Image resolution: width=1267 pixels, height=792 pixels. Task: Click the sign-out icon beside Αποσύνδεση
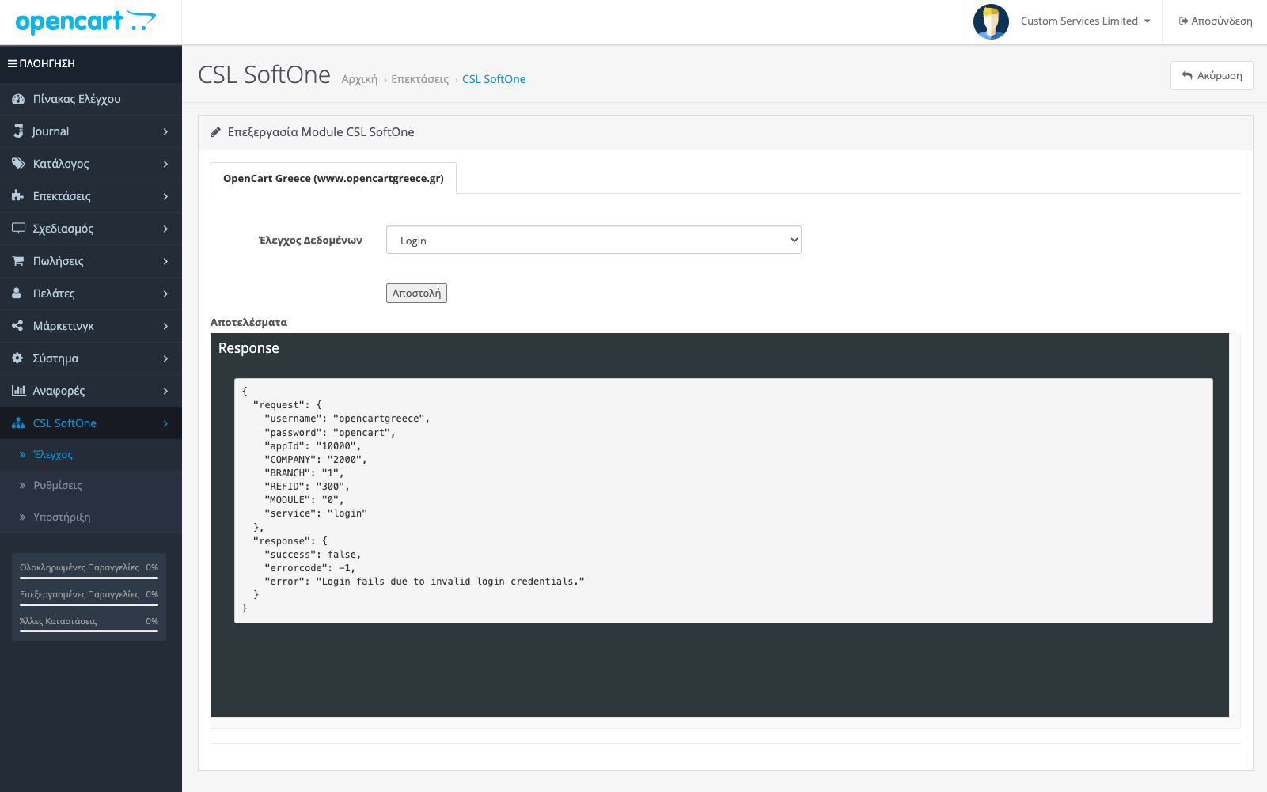[x=1183, y=21]
